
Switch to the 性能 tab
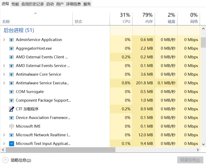(x=15, y=4)
